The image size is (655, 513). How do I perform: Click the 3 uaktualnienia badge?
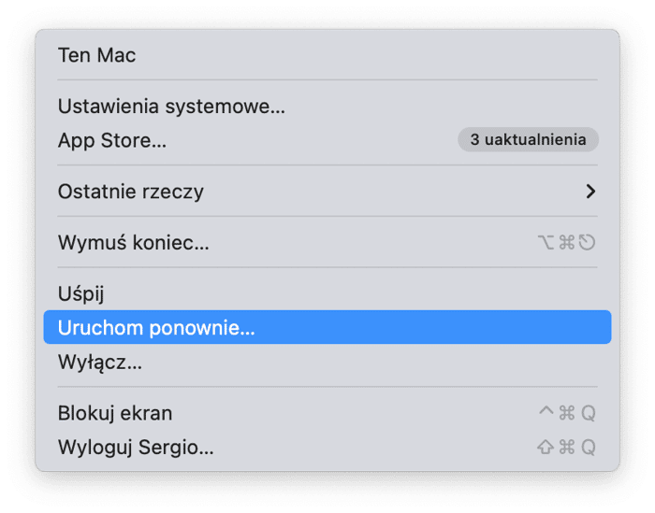coord(528,140)
